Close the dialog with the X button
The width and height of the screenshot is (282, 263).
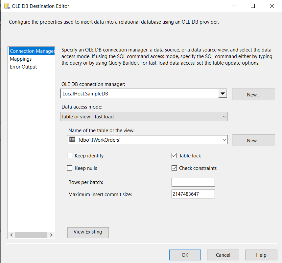272,6
